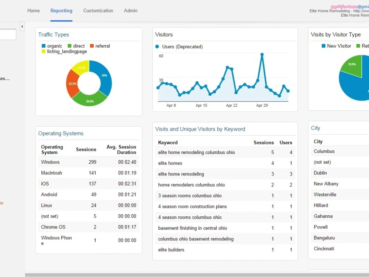Screen dimensions: 369x277
Task: Click the Windows operating system row
Action: pyautogui.click(x=89, y=162)
